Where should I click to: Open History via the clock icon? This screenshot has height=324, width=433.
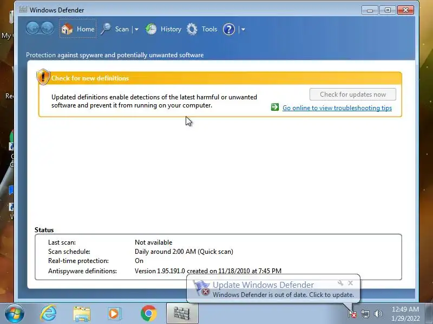pos(151,29)
